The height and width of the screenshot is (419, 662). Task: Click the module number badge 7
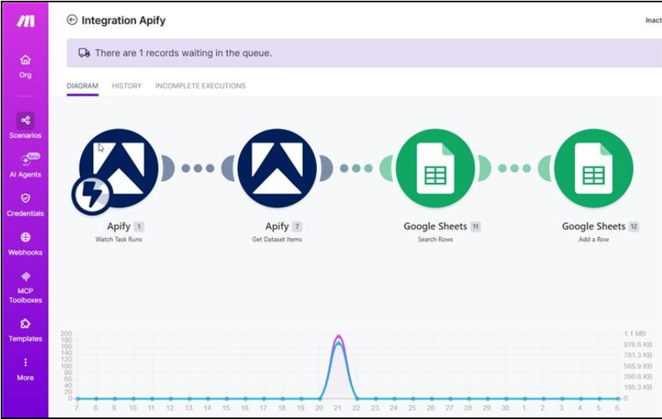(298, 227)
